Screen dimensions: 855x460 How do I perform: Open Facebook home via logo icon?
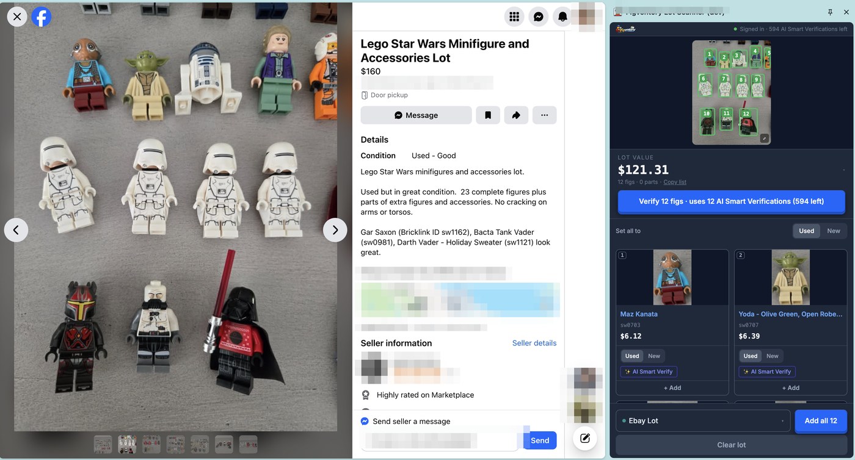click(x=42, y=16)
